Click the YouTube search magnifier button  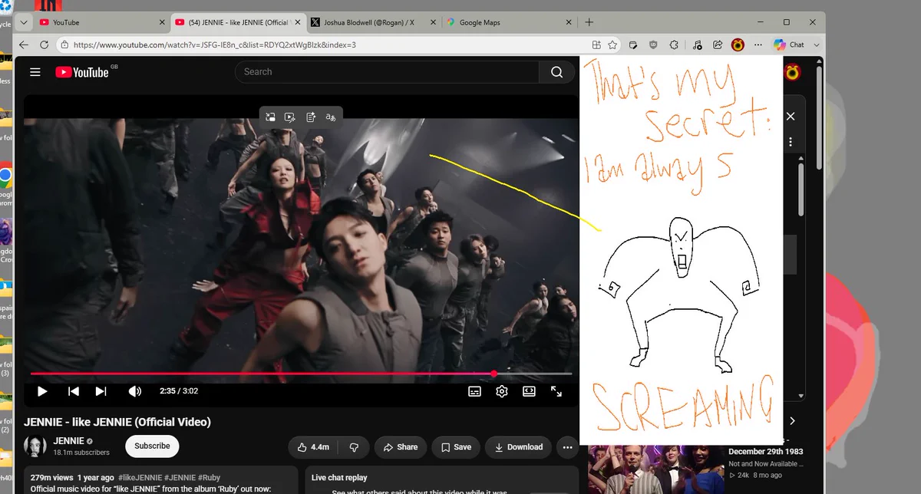click(556, 72)
